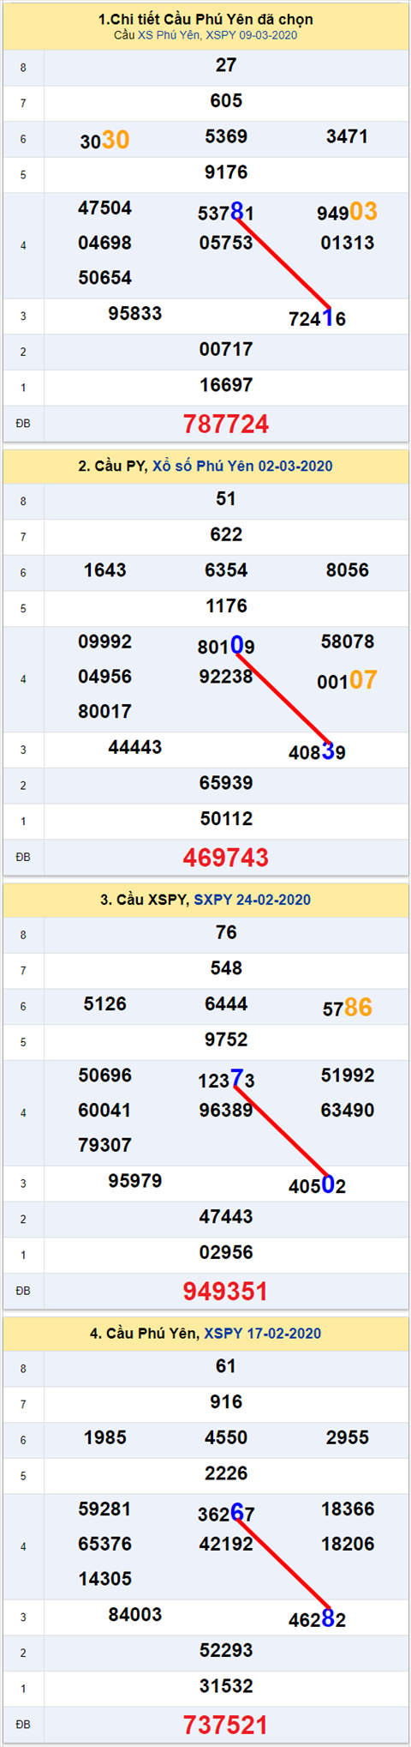Click the three-digit number 548
This screenshot has height=1747, width=411.
(226, 969)
